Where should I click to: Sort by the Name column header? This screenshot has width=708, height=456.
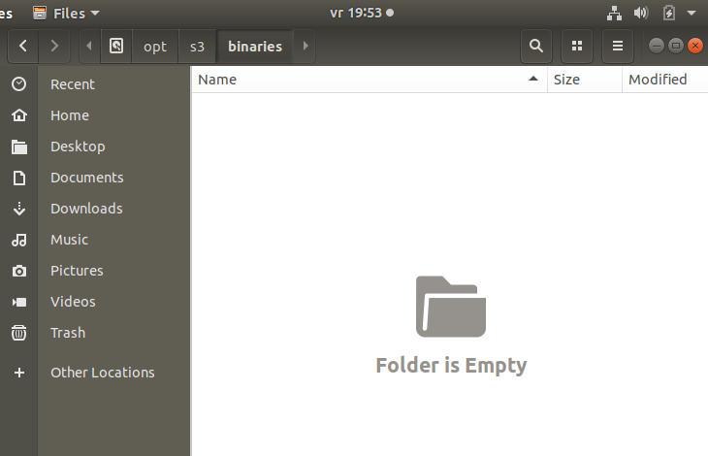tap(369, 80)
